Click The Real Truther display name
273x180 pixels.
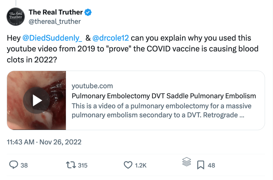click(x=55, y=12)
